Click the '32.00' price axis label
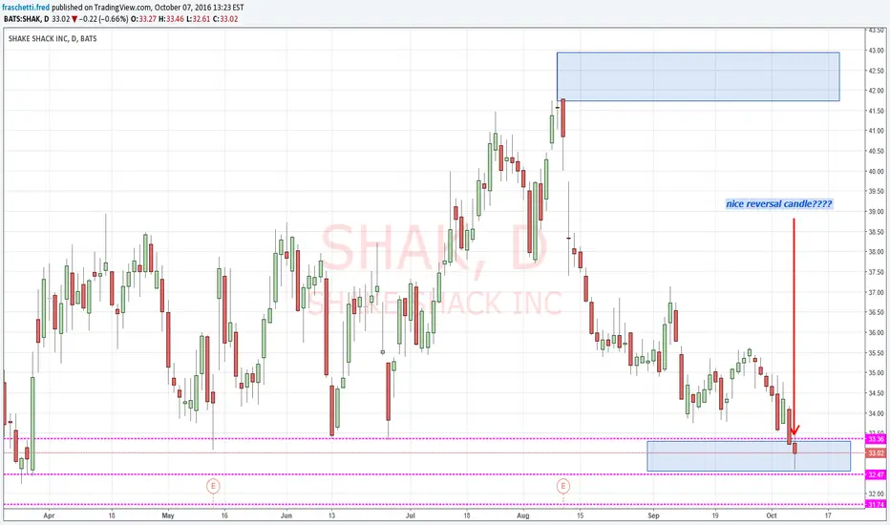 tap(876, 493)
